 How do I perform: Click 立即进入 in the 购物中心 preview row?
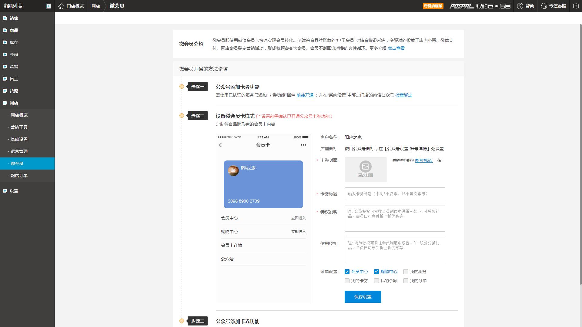[299, 232]
